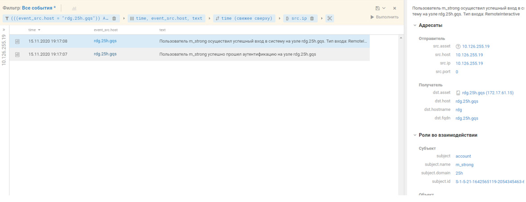Open rdg.25h.gqs link in 19:17:07 row
This screenshot has height=202, width=526.
click(105, 53)
